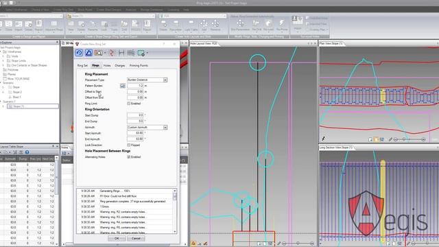Open the stope selector combo box in ribbon

(111, 16)
